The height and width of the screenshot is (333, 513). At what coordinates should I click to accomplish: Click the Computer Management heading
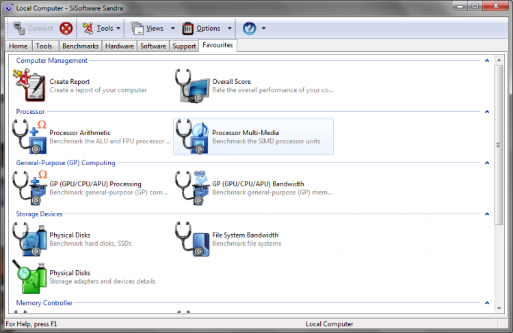52,61
